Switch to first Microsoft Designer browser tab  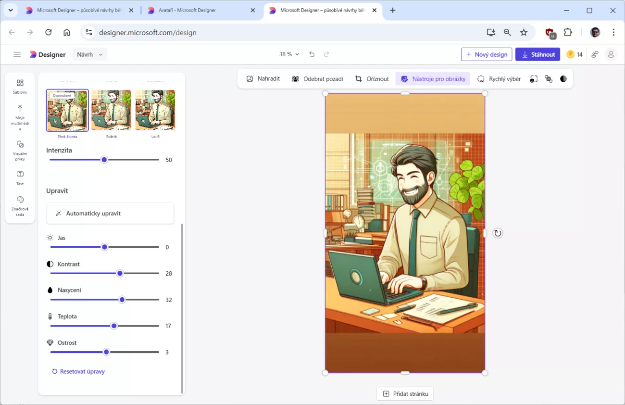(75, 10)
